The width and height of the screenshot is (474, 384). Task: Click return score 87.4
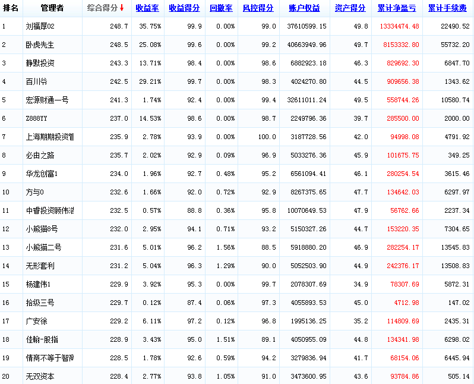point(194,303)
